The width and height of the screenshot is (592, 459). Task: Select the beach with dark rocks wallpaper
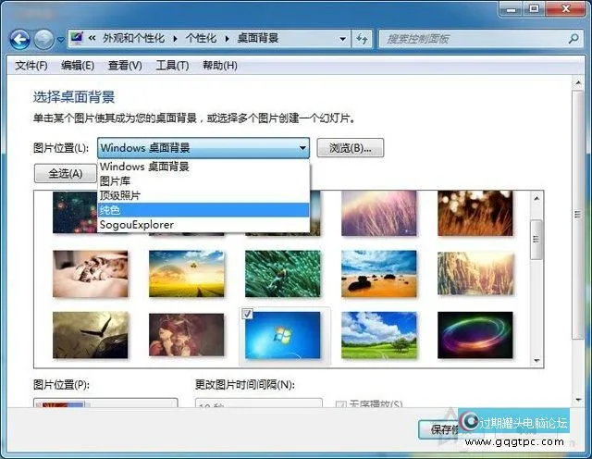379,274
